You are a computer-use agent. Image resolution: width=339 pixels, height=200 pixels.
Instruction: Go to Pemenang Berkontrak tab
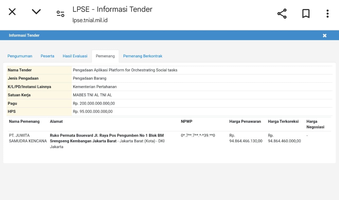click(143, 56)
